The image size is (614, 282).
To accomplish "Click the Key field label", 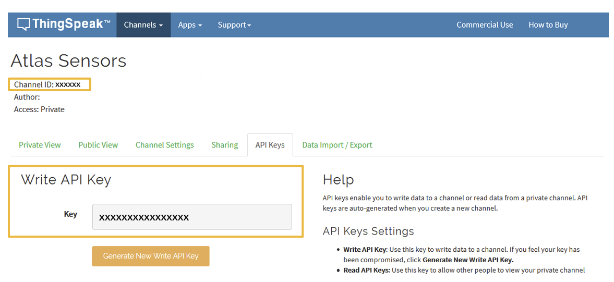I will pos(70,214).
